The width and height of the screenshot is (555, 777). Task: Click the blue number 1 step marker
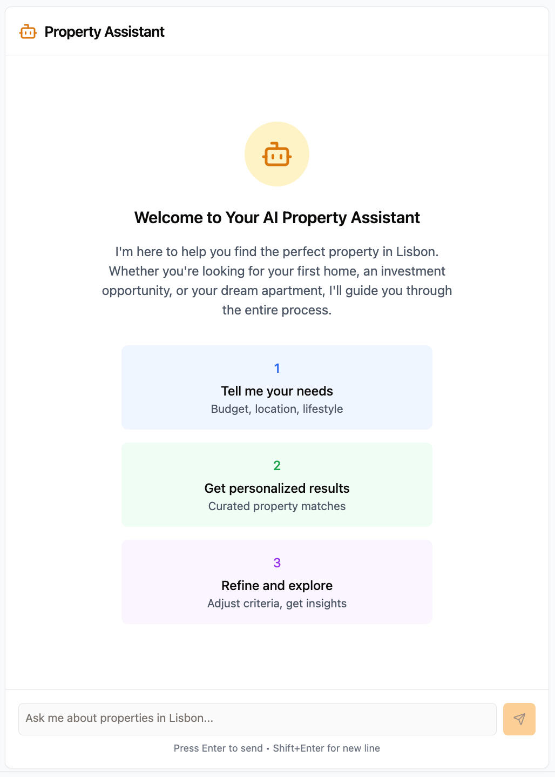click(277, 369)
